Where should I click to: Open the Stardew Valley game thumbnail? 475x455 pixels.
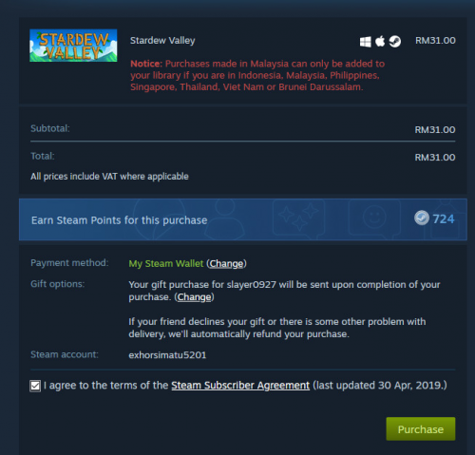(x=73, y=46)
